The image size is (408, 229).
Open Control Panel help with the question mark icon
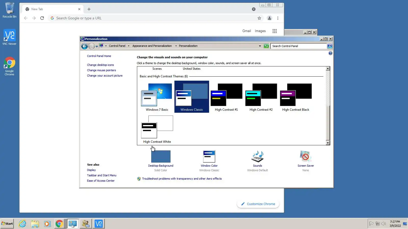[x=330, y=53]
